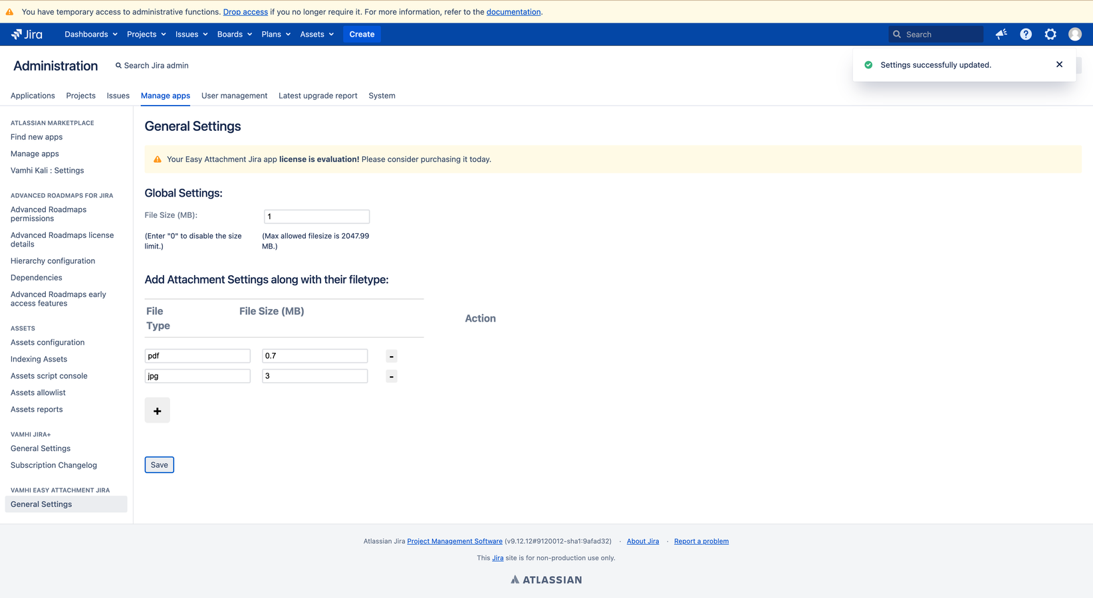Expand the Projects dropdown in top navigation

coord(146,35)
